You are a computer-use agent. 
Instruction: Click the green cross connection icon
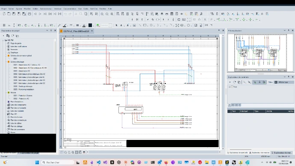pyautogui.click(x=251, y=20)
